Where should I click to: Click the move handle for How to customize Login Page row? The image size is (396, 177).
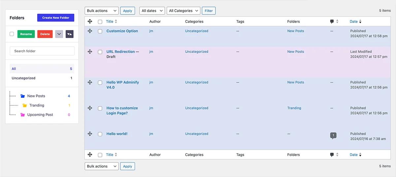coord(90,108)
